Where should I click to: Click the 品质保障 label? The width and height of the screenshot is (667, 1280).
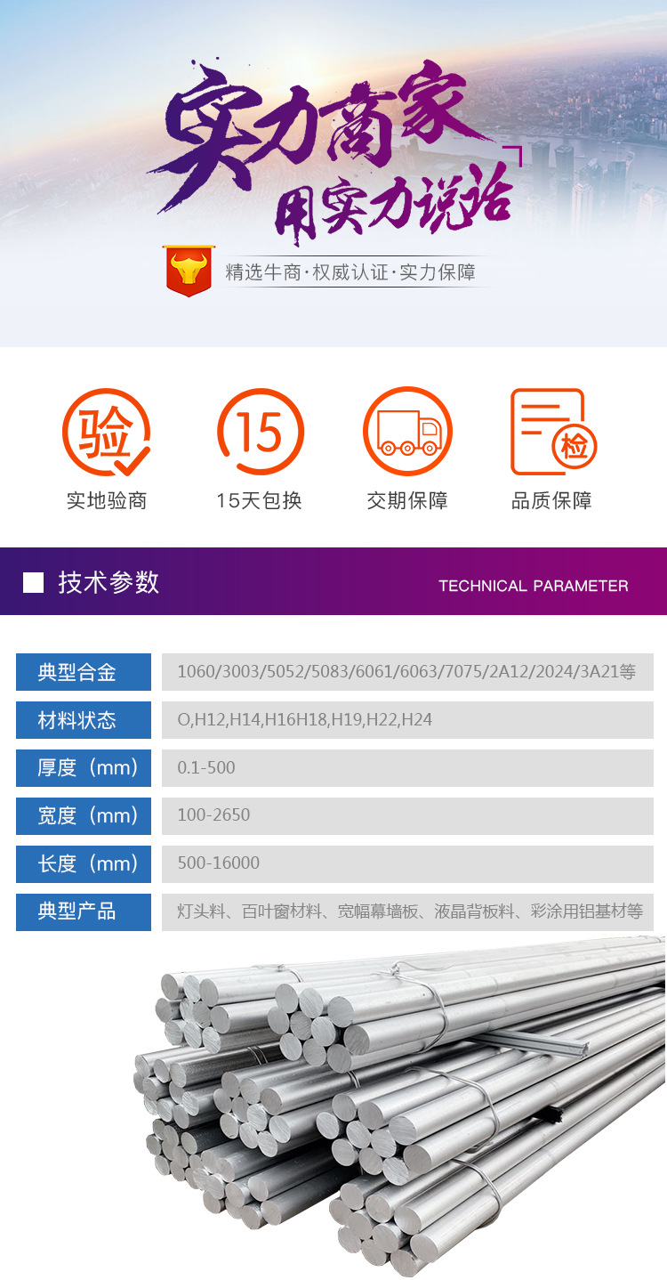tap(551, 500)
